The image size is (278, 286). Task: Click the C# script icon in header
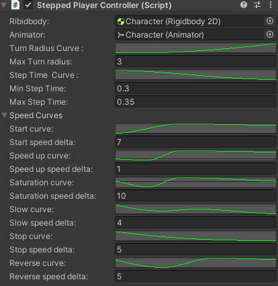[x=15, y=5]
